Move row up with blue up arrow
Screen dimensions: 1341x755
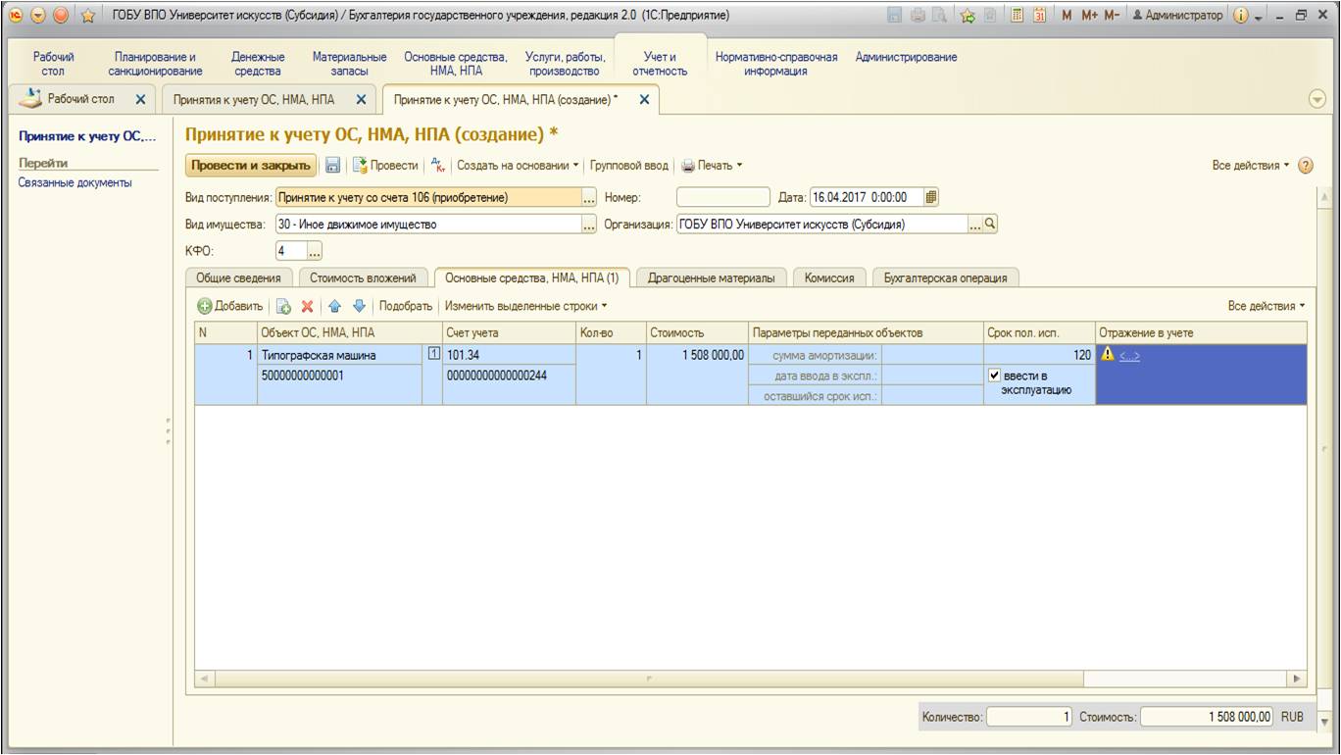[x=334, y=307]
